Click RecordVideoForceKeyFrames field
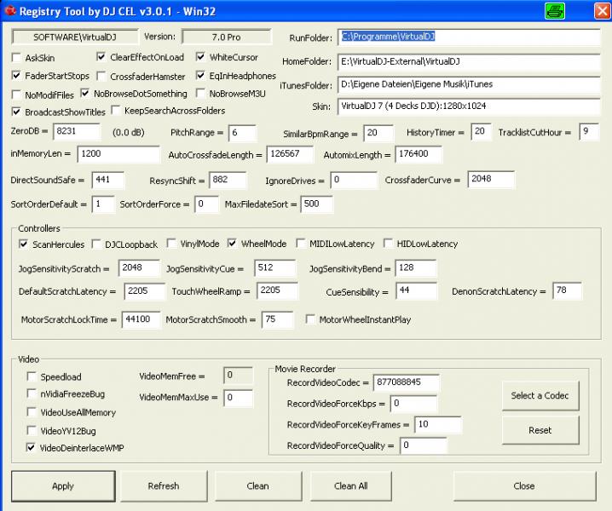 tap(438, 424)
